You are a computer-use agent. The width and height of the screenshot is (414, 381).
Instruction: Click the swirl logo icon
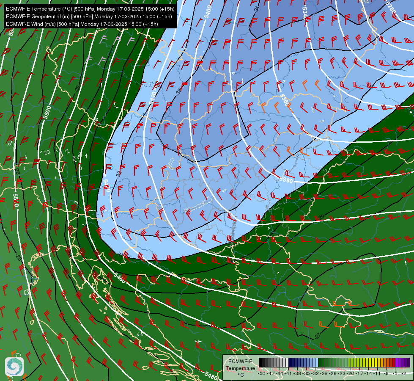click(x=14, y=367)
